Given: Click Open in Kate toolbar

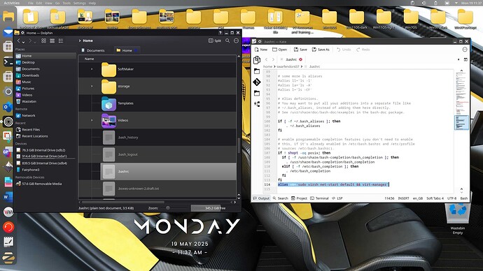Looking at the screenshot, I should [279, 50].
